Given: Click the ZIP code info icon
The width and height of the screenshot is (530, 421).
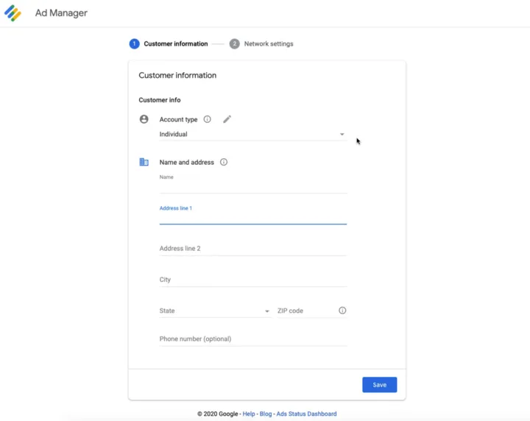Looking at the screenshot, I should (x=342, y=311).
